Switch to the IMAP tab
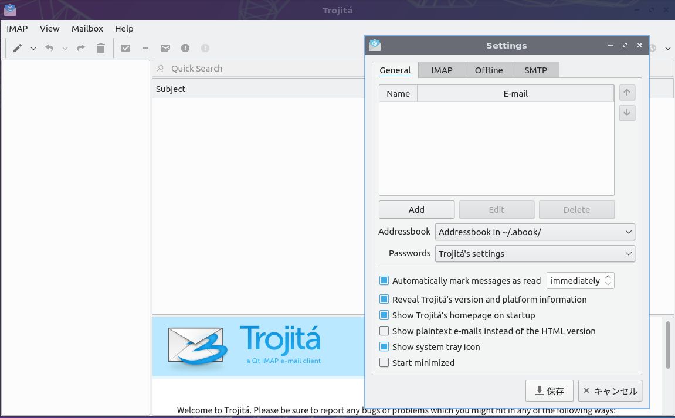The height and width of the screenshot is (418, 675). click(442, 70)
